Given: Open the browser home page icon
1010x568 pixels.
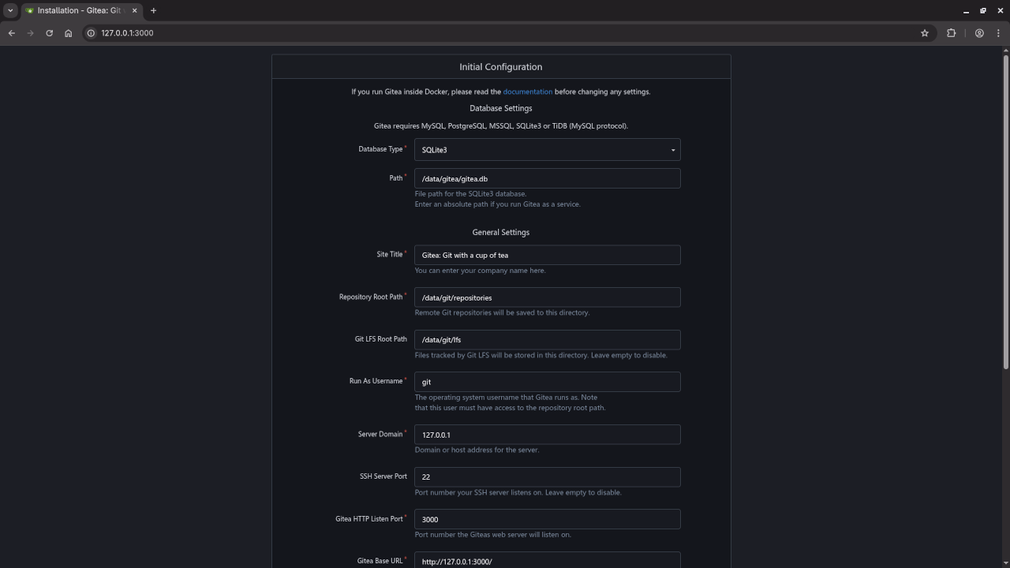Looking at the screenshot, I should coord(68,33).
